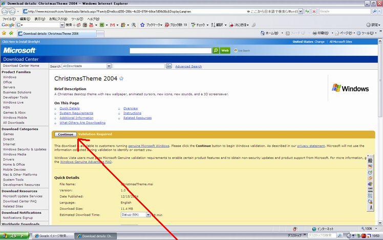Click the desktop search magnifier in the taskbar

[339, 235]
